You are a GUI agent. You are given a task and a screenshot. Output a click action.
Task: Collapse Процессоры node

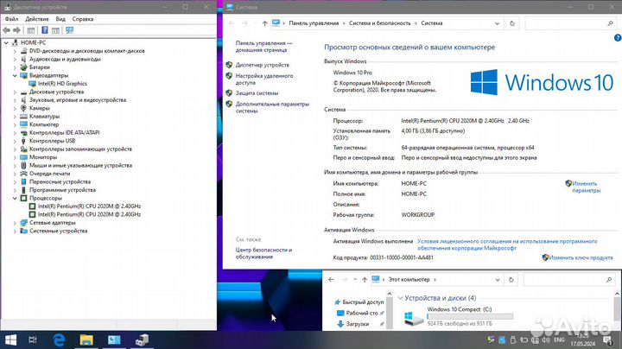(15, 199)
